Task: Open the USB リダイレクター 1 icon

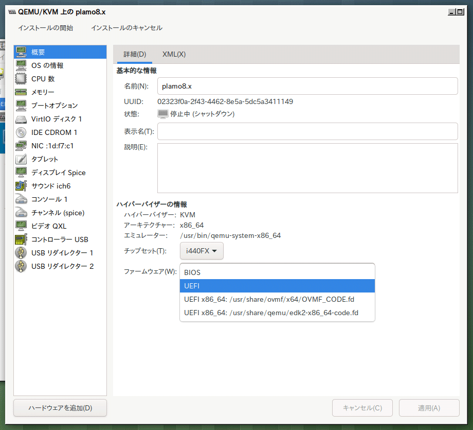Action: pos(21,253)
